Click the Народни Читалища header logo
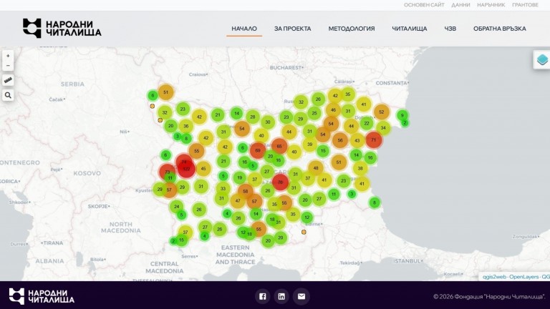This screenshot has height=309, width=550. tap(62, 28)
